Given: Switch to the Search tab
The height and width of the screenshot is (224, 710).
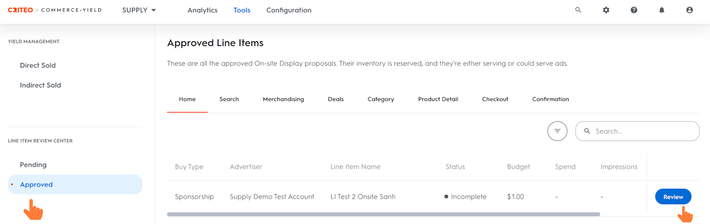Looking at the screenshot, I should [x=229, y=99].
